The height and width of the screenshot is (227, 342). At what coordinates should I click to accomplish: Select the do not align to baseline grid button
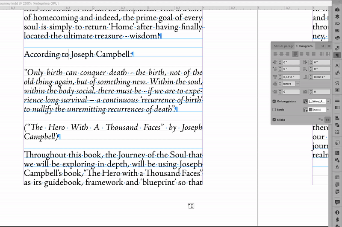[321, 120]
